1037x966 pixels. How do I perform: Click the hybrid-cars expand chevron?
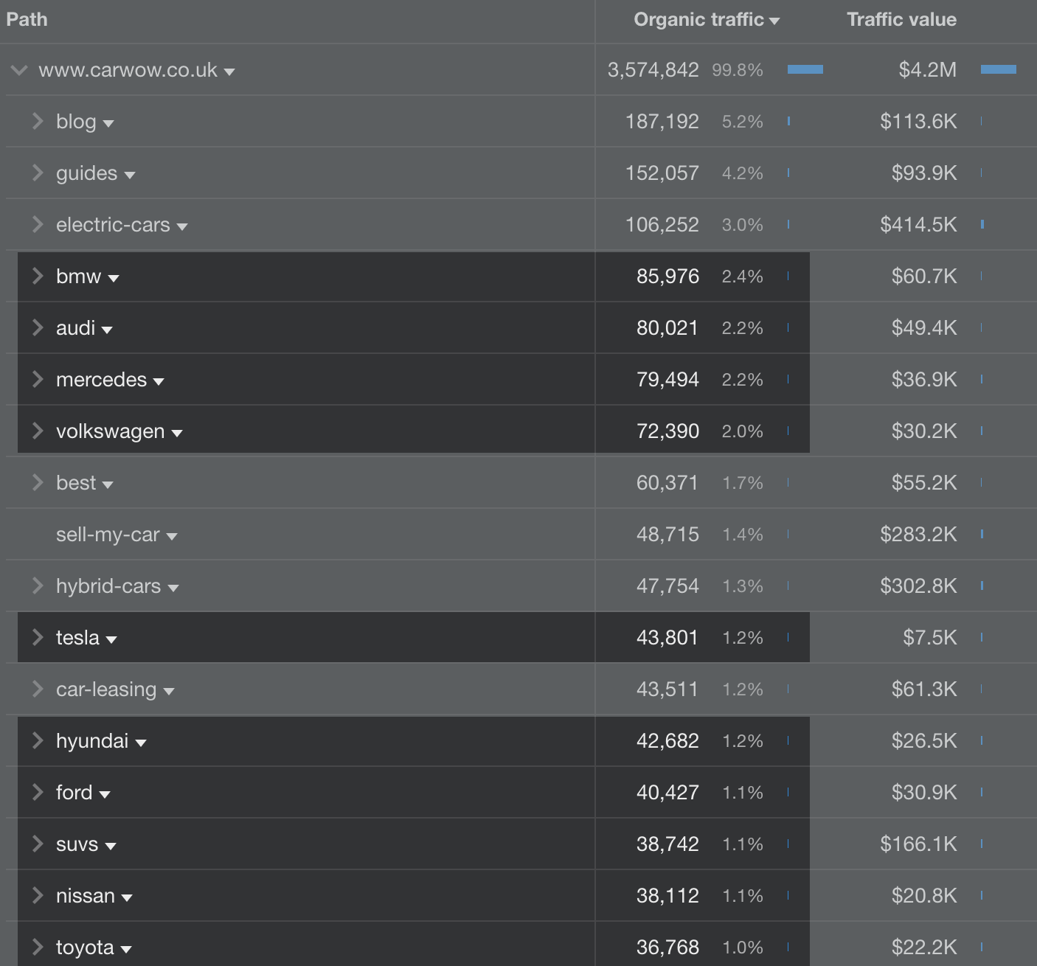[x=38, y=586]
